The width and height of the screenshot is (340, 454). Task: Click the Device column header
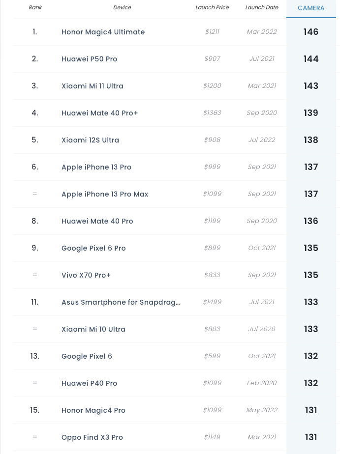122,7
